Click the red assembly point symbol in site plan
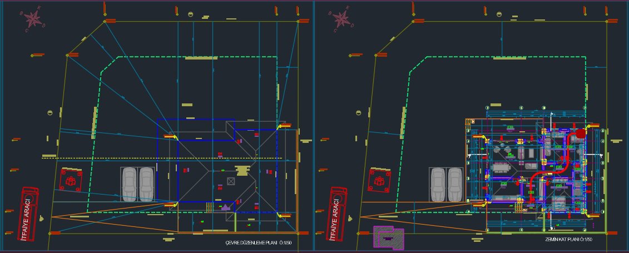Image resolution: width=629 pixels, height=253 pixels. click(x=71, y=180)
